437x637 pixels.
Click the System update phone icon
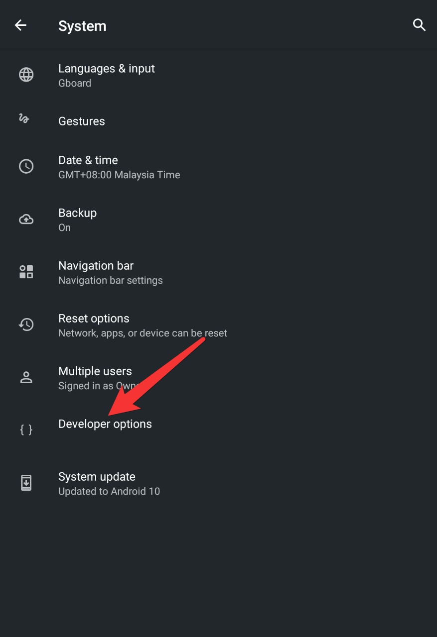[26, 483]
